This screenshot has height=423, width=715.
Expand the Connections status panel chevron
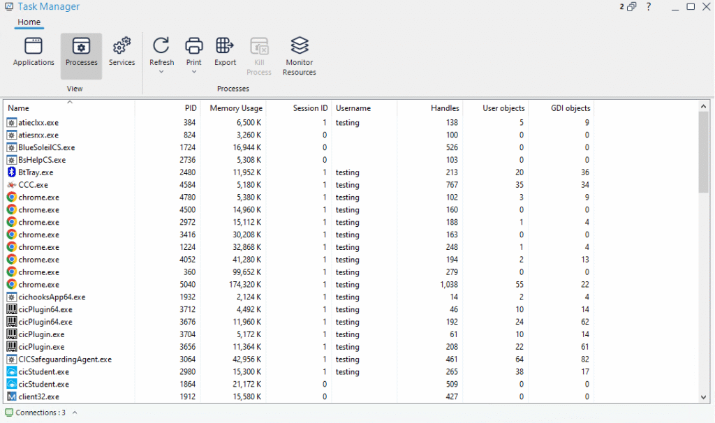click(x=75, y=413)
